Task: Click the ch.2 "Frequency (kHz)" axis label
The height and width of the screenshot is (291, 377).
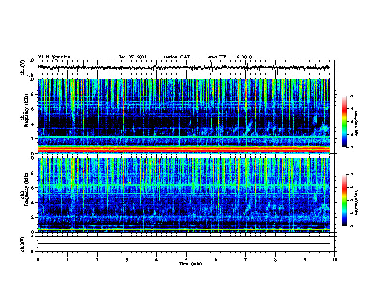Action: 26,189
